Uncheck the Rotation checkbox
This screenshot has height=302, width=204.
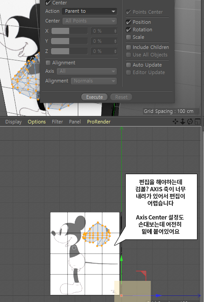[128, 30]
